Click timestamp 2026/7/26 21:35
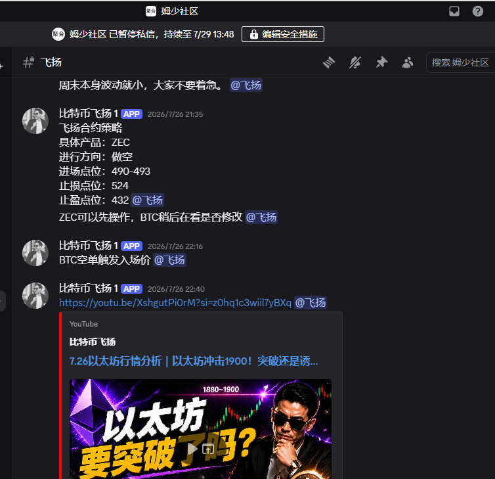The width and height of the screenshot is (495, 479). tap(175, 114)
